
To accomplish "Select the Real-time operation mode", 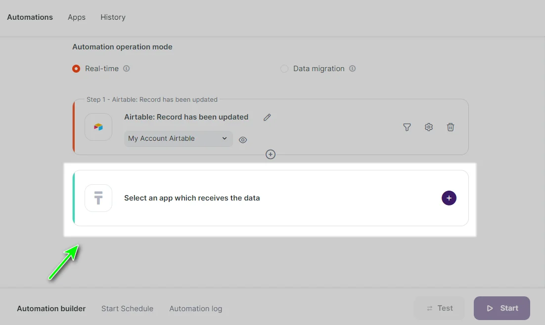I will 76,68.
